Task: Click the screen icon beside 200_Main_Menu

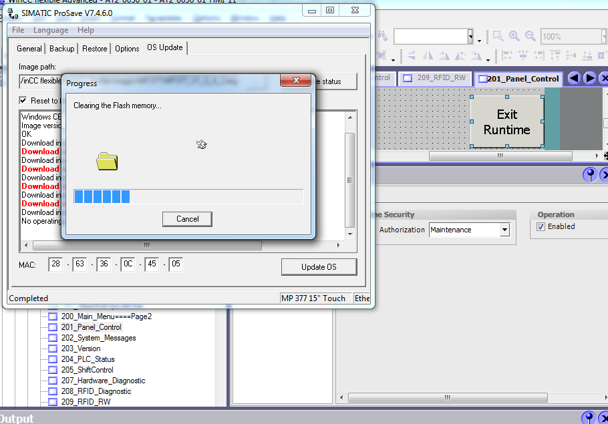Action: pyautogui.click(x=53, y=316)
